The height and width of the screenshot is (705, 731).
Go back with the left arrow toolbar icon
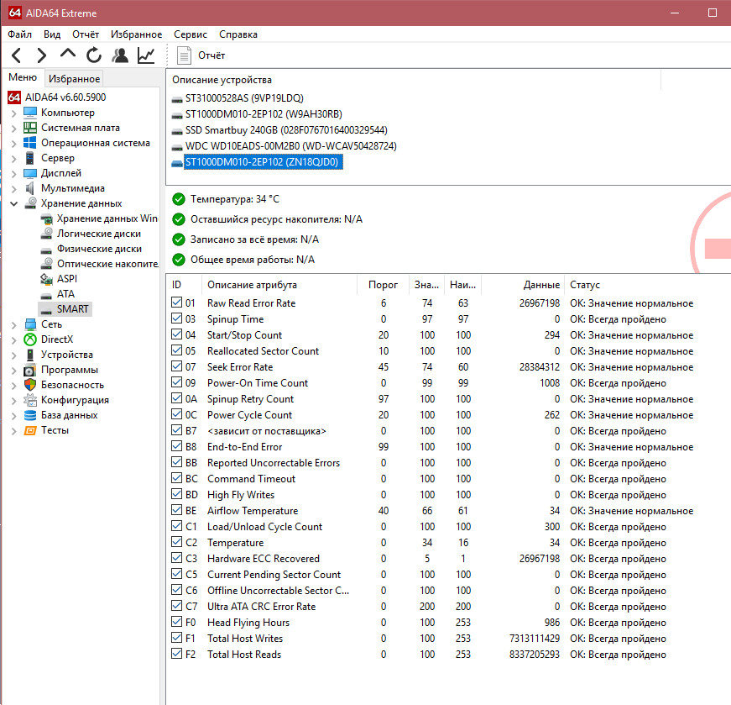click(x=16, y=55)
